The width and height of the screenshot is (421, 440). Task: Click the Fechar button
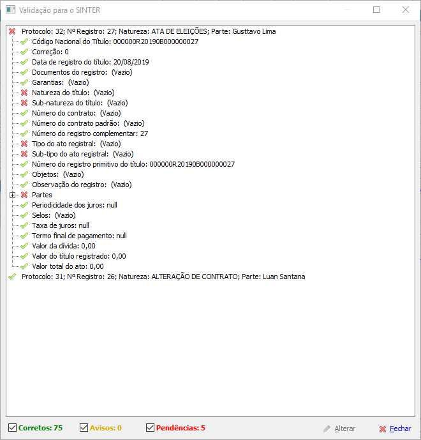click(x=395, y=429)
